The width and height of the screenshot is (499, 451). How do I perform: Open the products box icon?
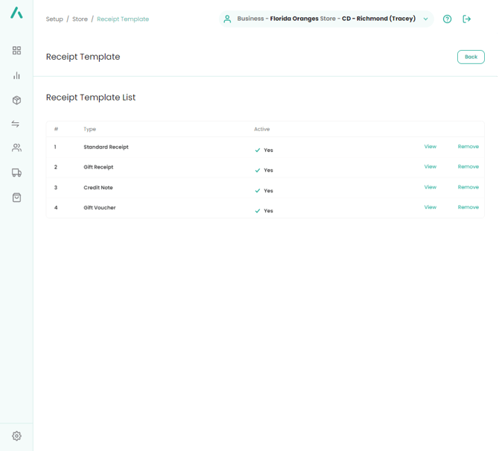[16, 100]
